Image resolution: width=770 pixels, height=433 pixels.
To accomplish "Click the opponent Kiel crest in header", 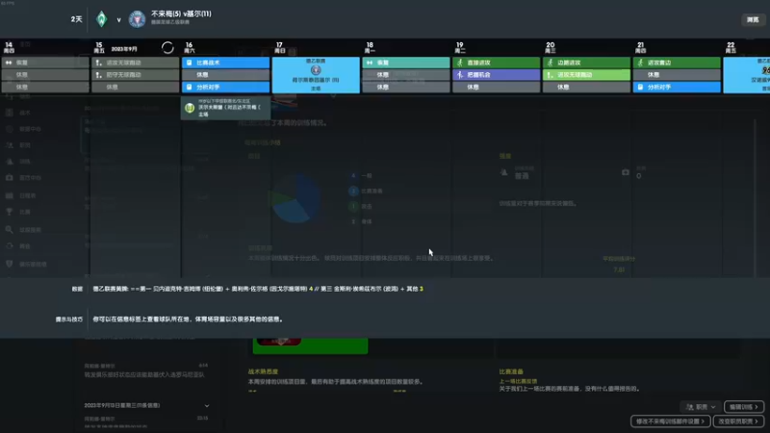I will [x=137, y=19].
